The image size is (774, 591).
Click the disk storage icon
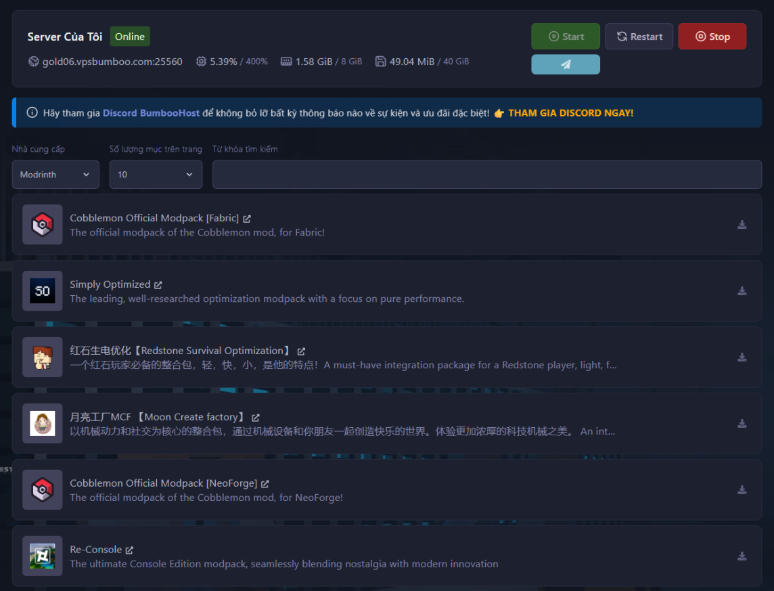[x=380, y=61]
